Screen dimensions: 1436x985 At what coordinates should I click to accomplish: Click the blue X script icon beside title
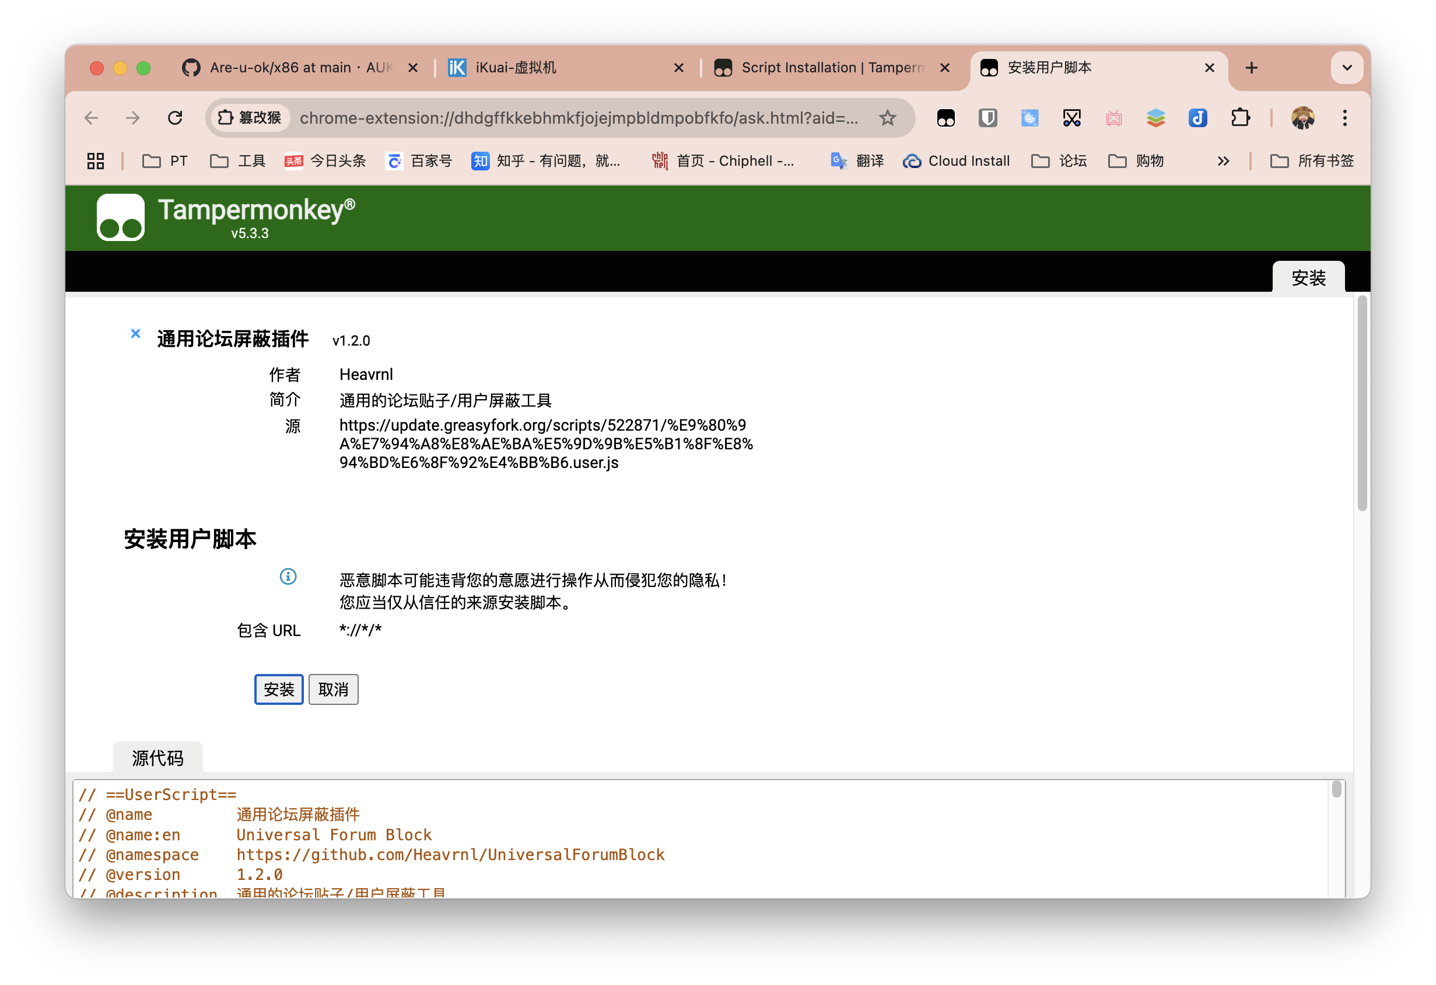tap(135, 333)
